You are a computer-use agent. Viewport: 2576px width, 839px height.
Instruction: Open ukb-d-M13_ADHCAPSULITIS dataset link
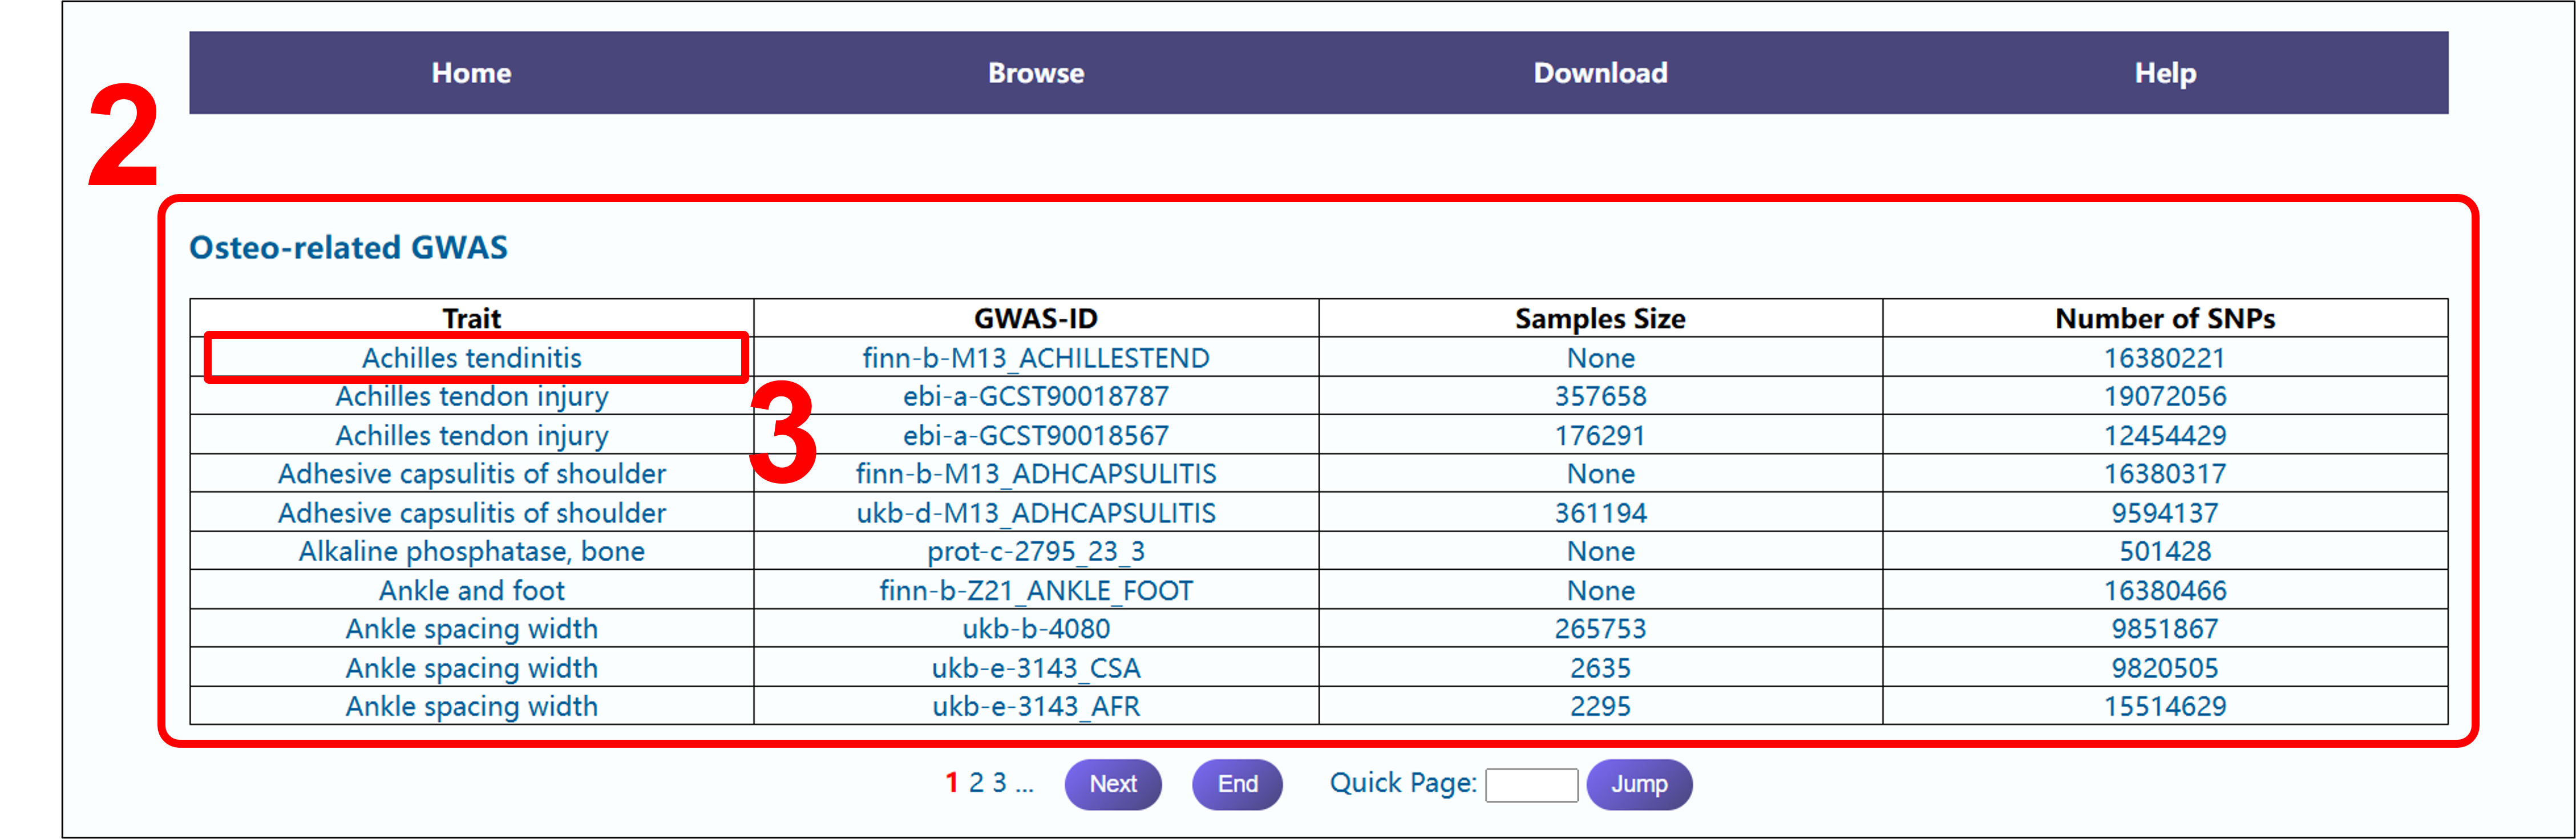[x=1035, y=513]
